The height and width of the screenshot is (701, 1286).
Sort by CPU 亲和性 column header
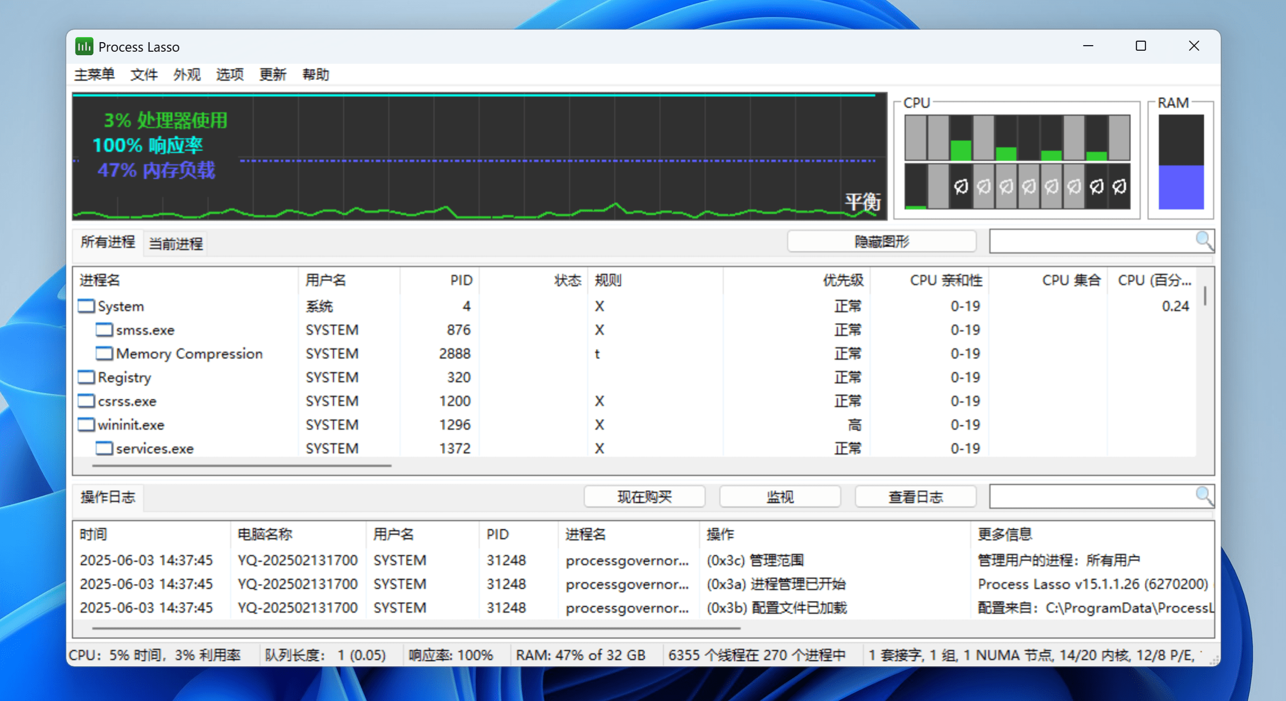929,280
